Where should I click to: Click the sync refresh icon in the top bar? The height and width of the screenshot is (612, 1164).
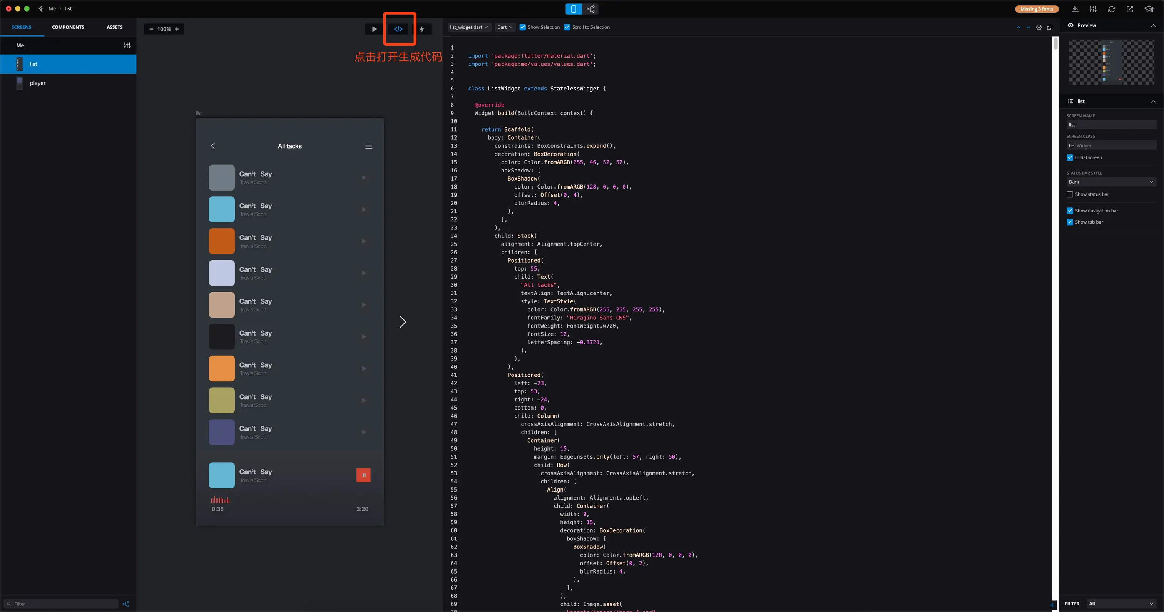[1112, 9]
